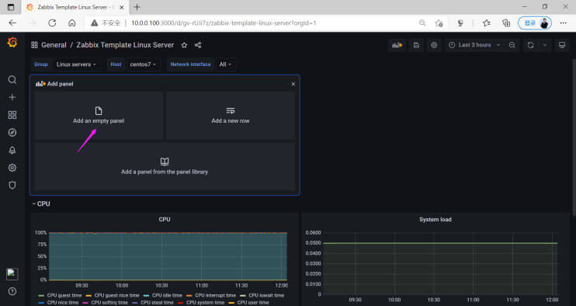Screen dimensions: 576x306
Task: Open the System load panel title menu
Action: coord(435,219)
